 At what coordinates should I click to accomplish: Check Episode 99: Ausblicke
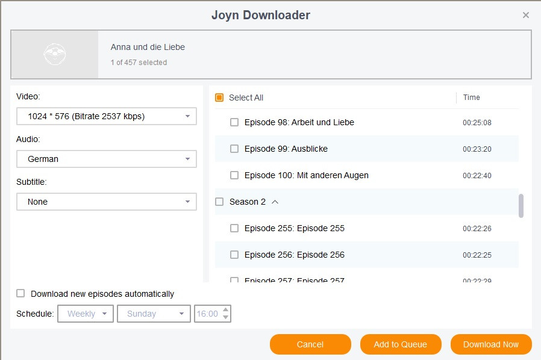point(234,149)
